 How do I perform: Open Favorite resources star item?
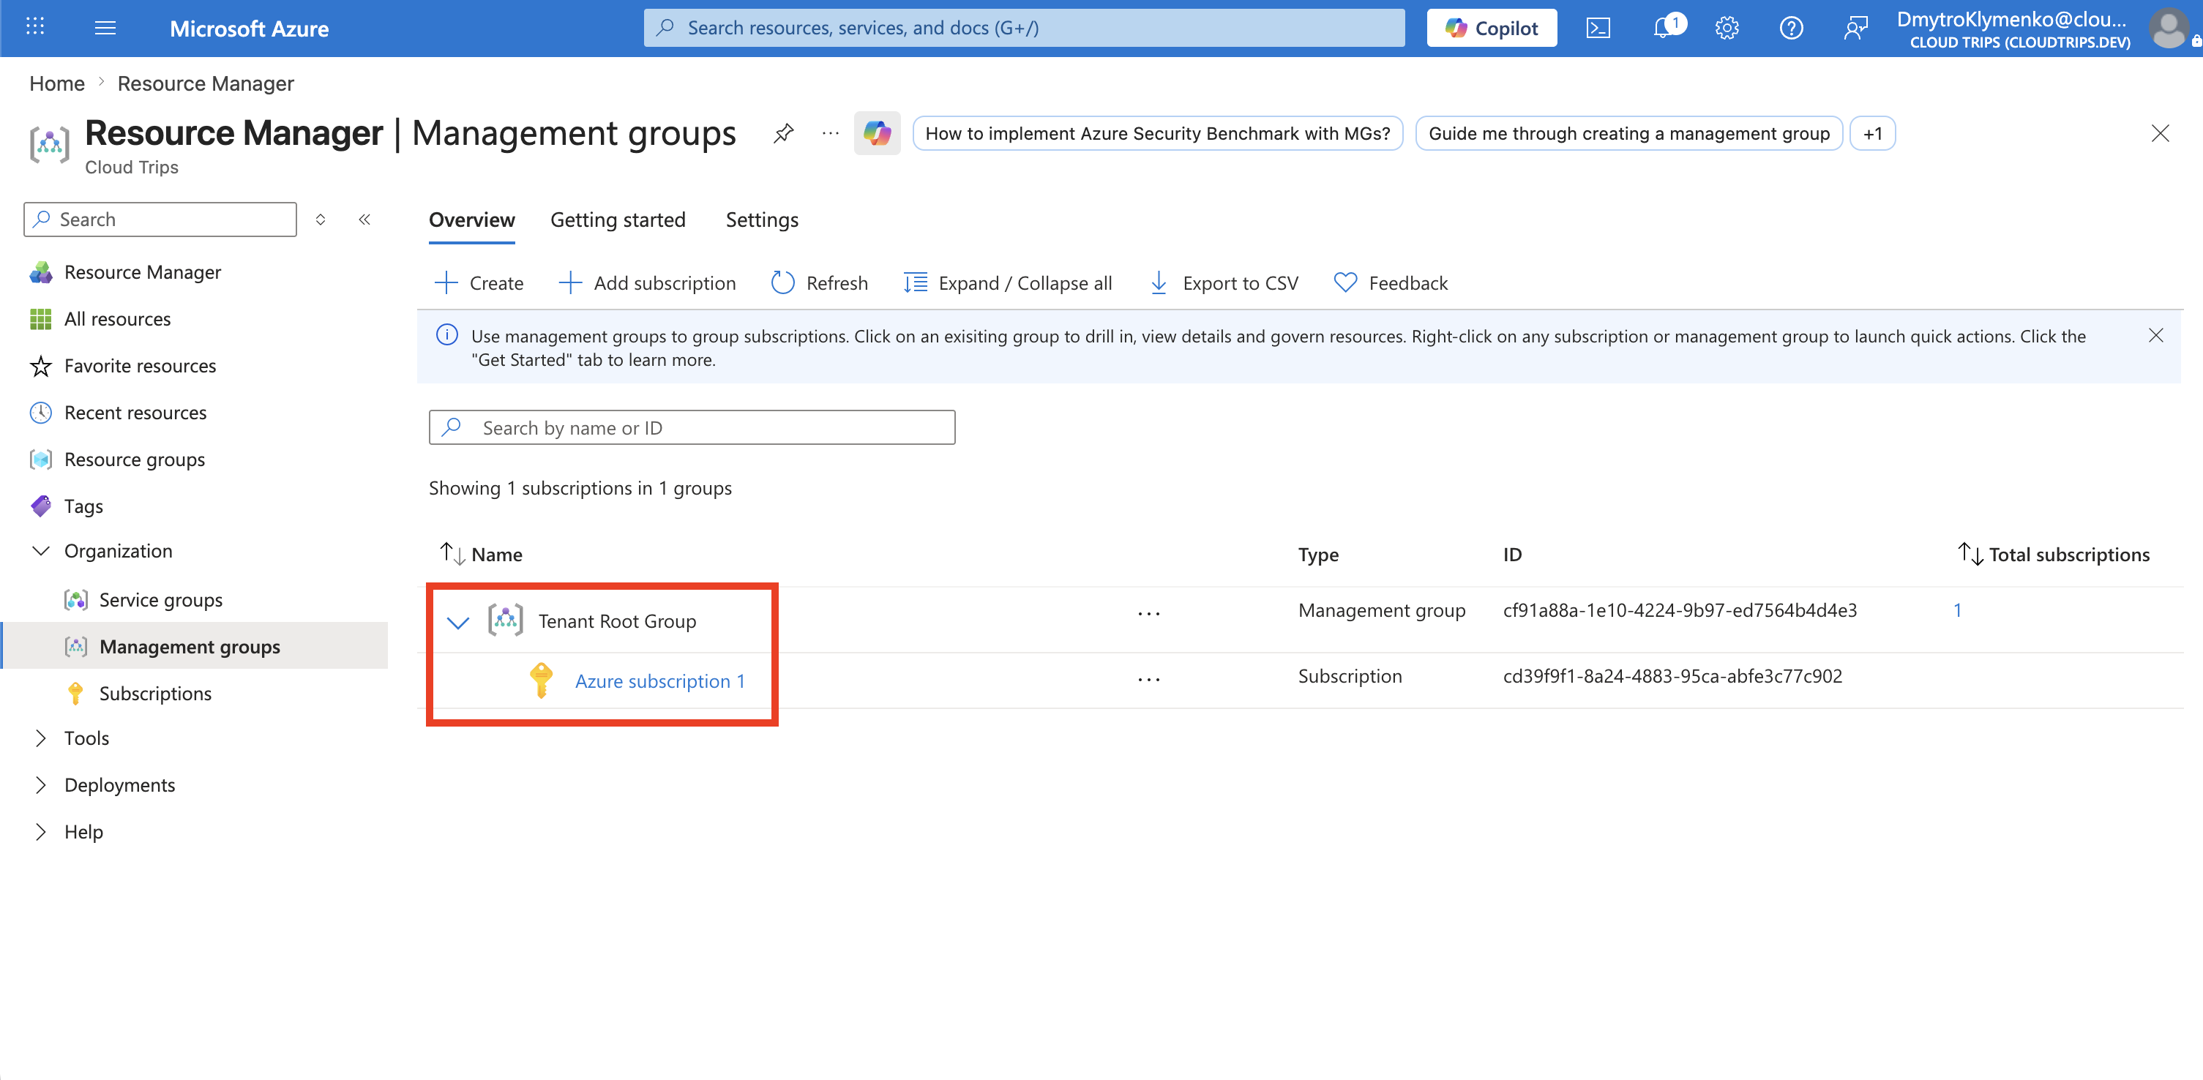click(139, 366)
